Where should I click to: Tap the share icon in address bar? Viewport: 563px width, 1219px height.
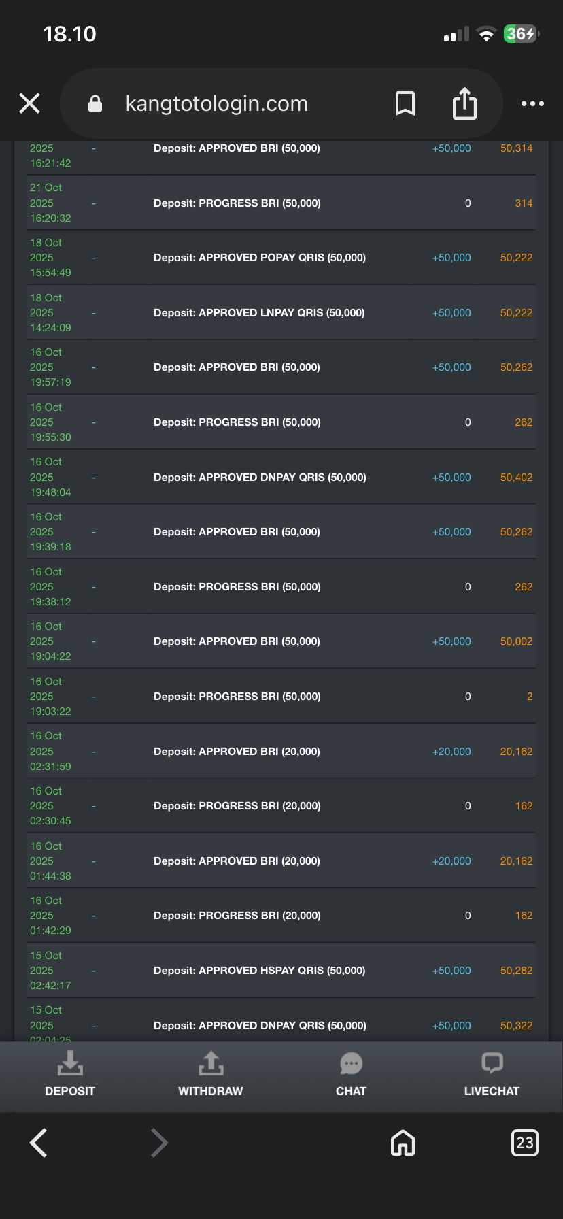464,103
